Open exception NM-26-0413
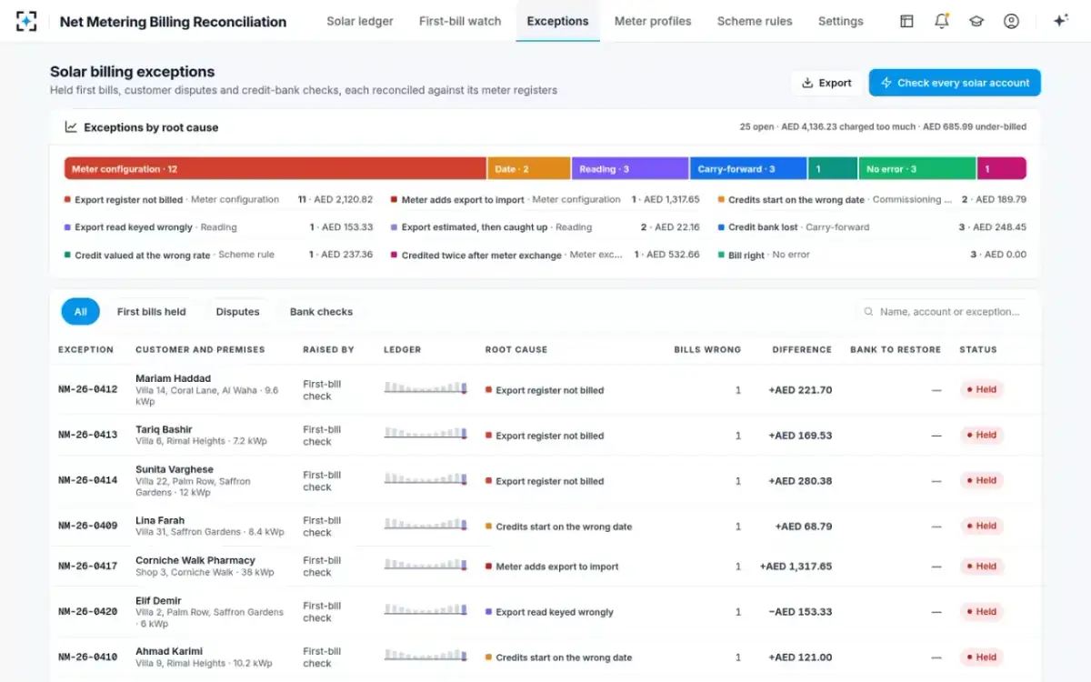This screenshot has height=682, width=1091. coord(87,435)
